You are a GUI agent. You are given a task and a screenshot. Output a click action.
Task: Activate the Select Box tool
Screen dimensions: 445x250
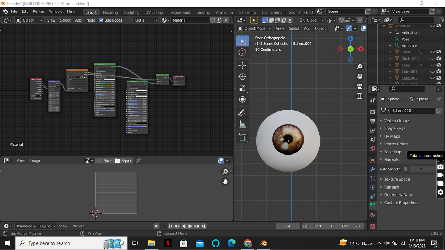coord(242,41)
